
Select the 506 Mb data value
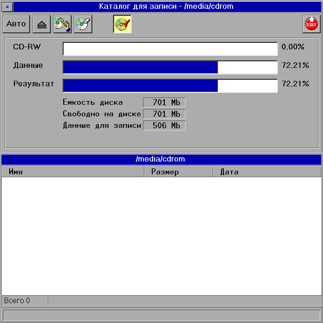(x=164, y=126)
